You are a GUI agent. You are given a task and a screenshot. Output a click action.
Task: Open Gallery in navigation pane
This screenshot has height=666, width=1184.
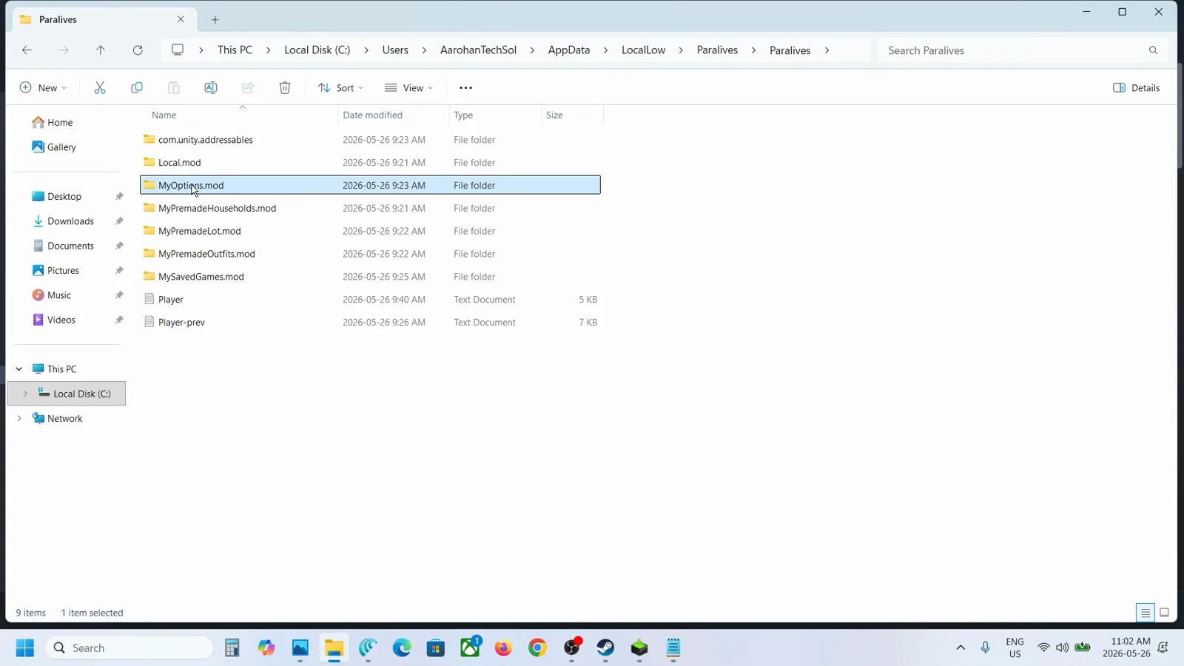(54, 147)
